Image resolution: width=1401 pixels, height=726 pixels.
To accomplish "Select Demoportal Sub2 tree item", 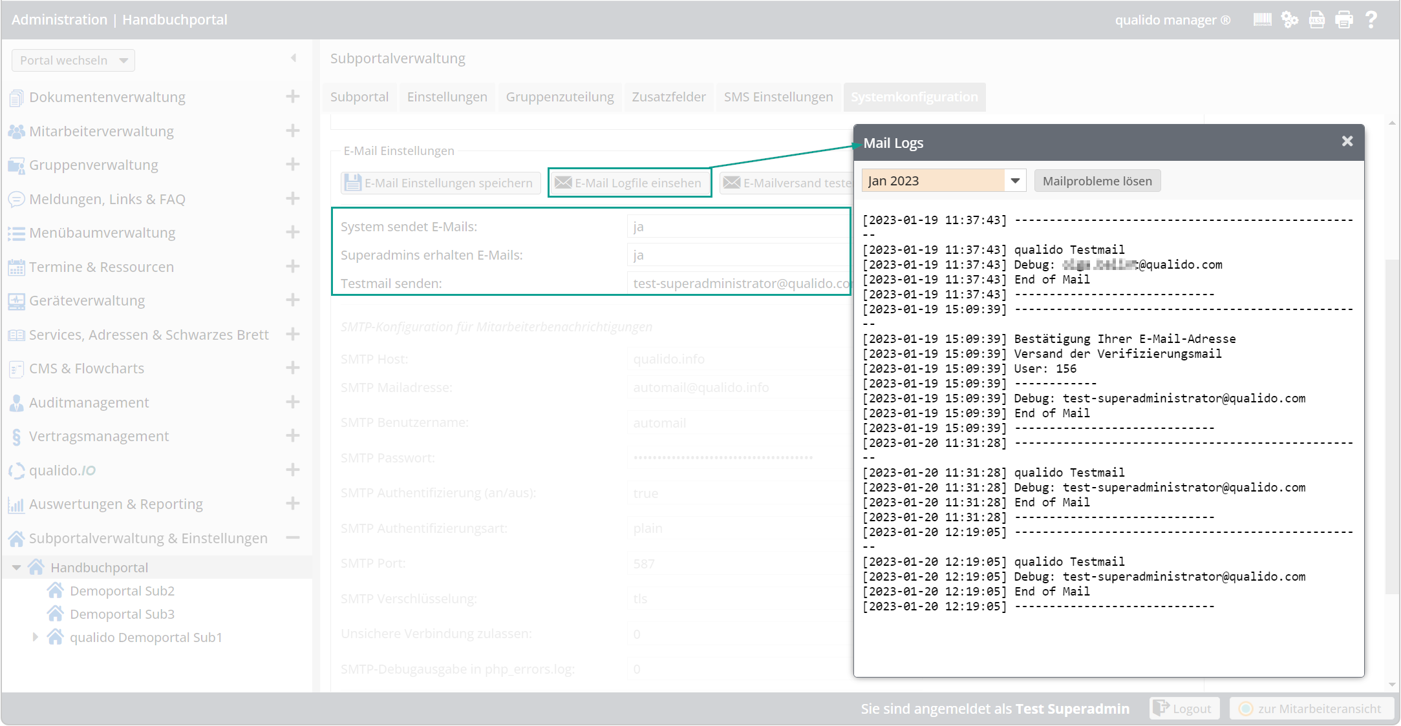I will tap(122, 591).
